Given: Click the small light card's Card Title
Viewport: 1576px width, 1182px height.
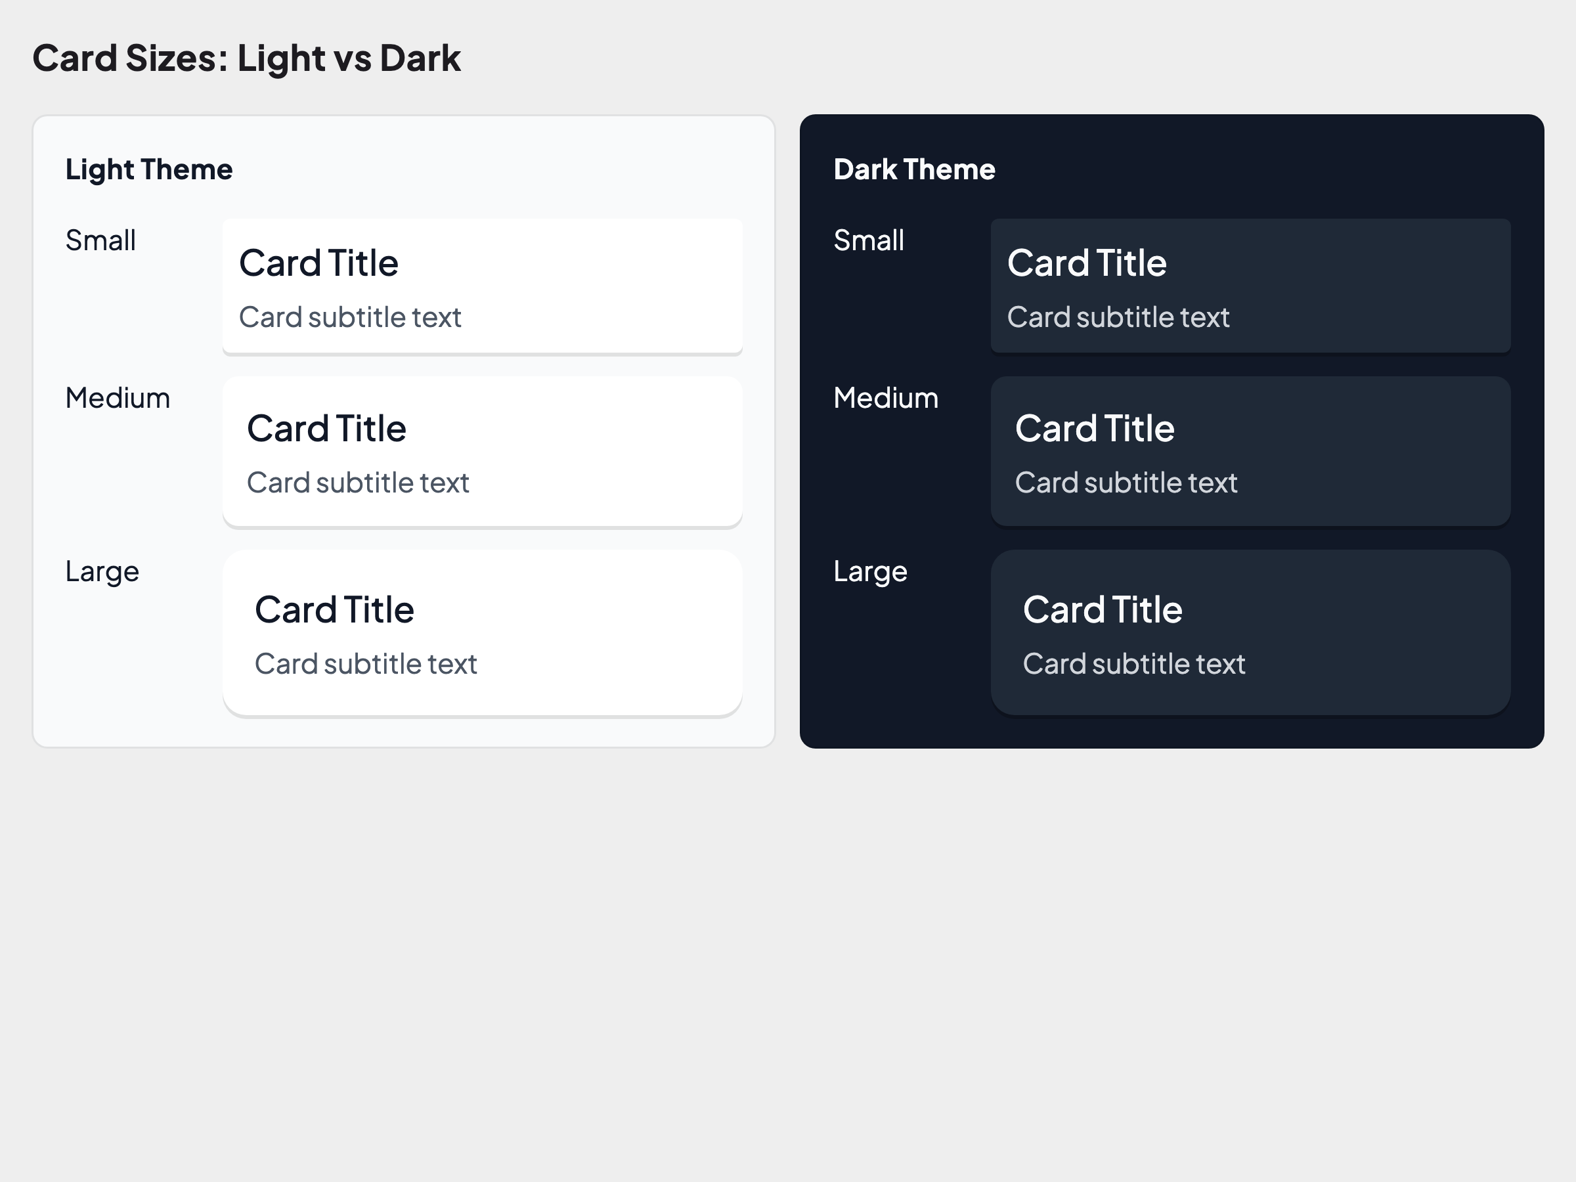Looking at the screenshot, I should pos(318,263).
